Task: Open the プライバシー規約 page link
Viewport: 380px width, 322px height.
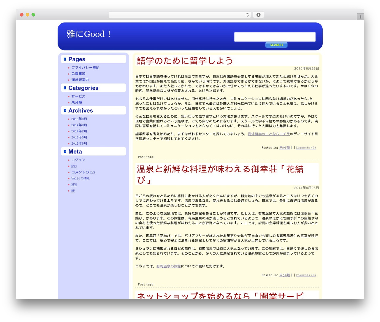Action: (85, 68)
